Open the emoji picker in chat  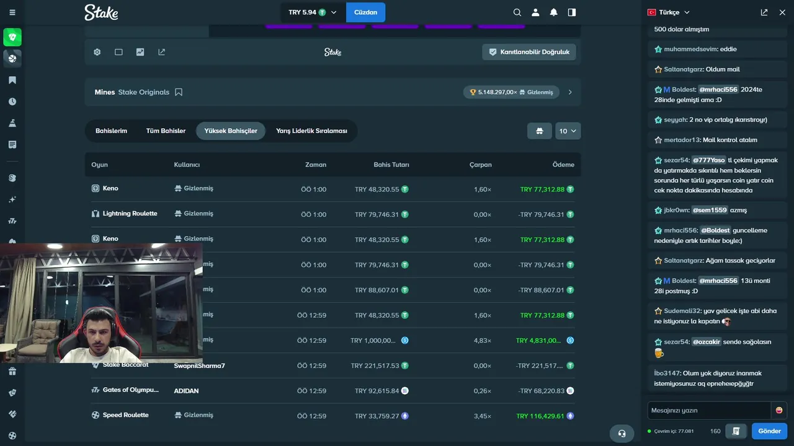tap(779, 410)
